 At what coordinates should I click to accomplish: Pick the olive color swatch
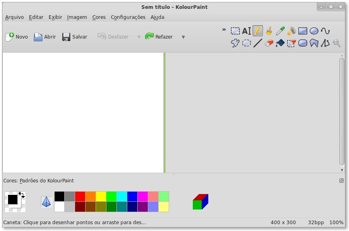[101, 207]
